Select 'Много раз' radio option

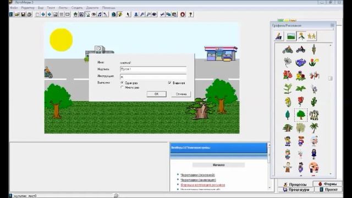click(x=122, y=87)
